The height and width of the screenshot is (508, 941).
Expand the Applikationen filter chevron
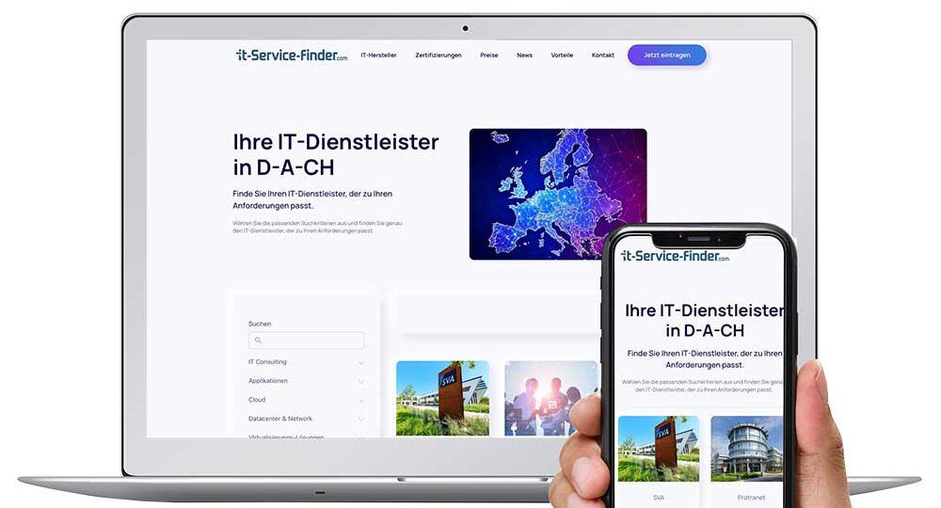(x=361, y=381)
